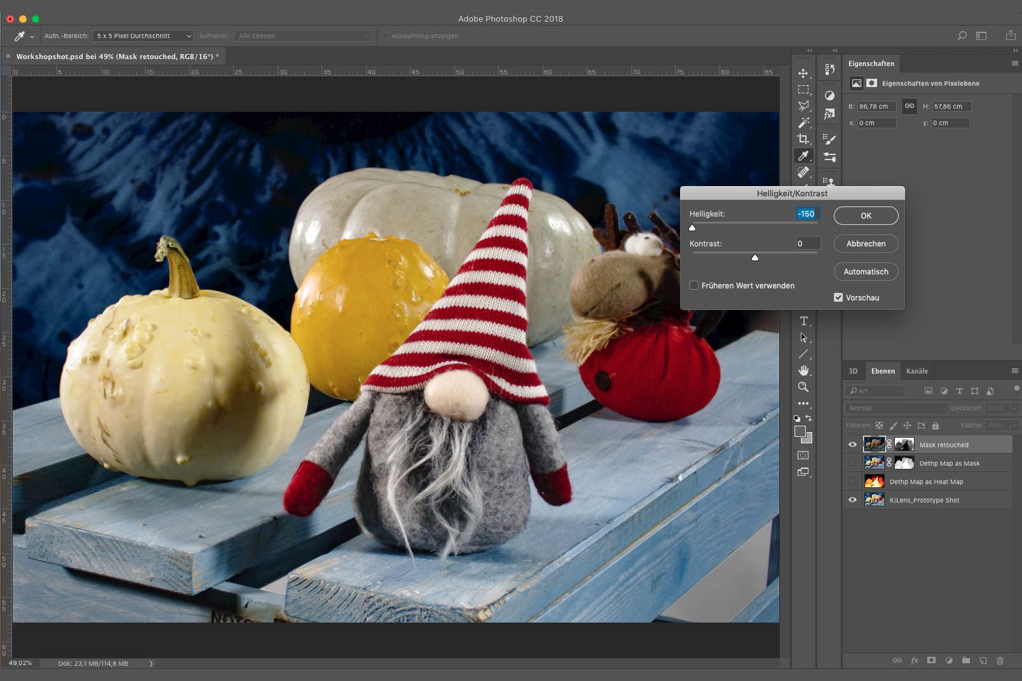Click the search icon in options bar
This screenshot has width=1022, height=681.
962,36
